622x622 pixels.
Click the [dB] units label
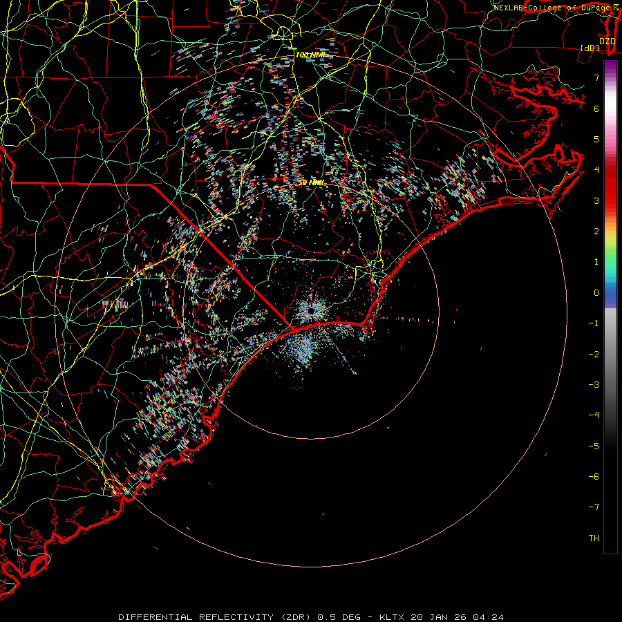[x=590, y=48]
